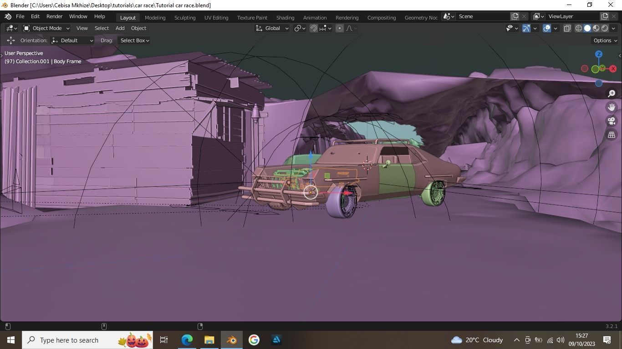Open the overlays options dropdown arrow
This screenshot has height=349, width=622.
click(555, 28)
